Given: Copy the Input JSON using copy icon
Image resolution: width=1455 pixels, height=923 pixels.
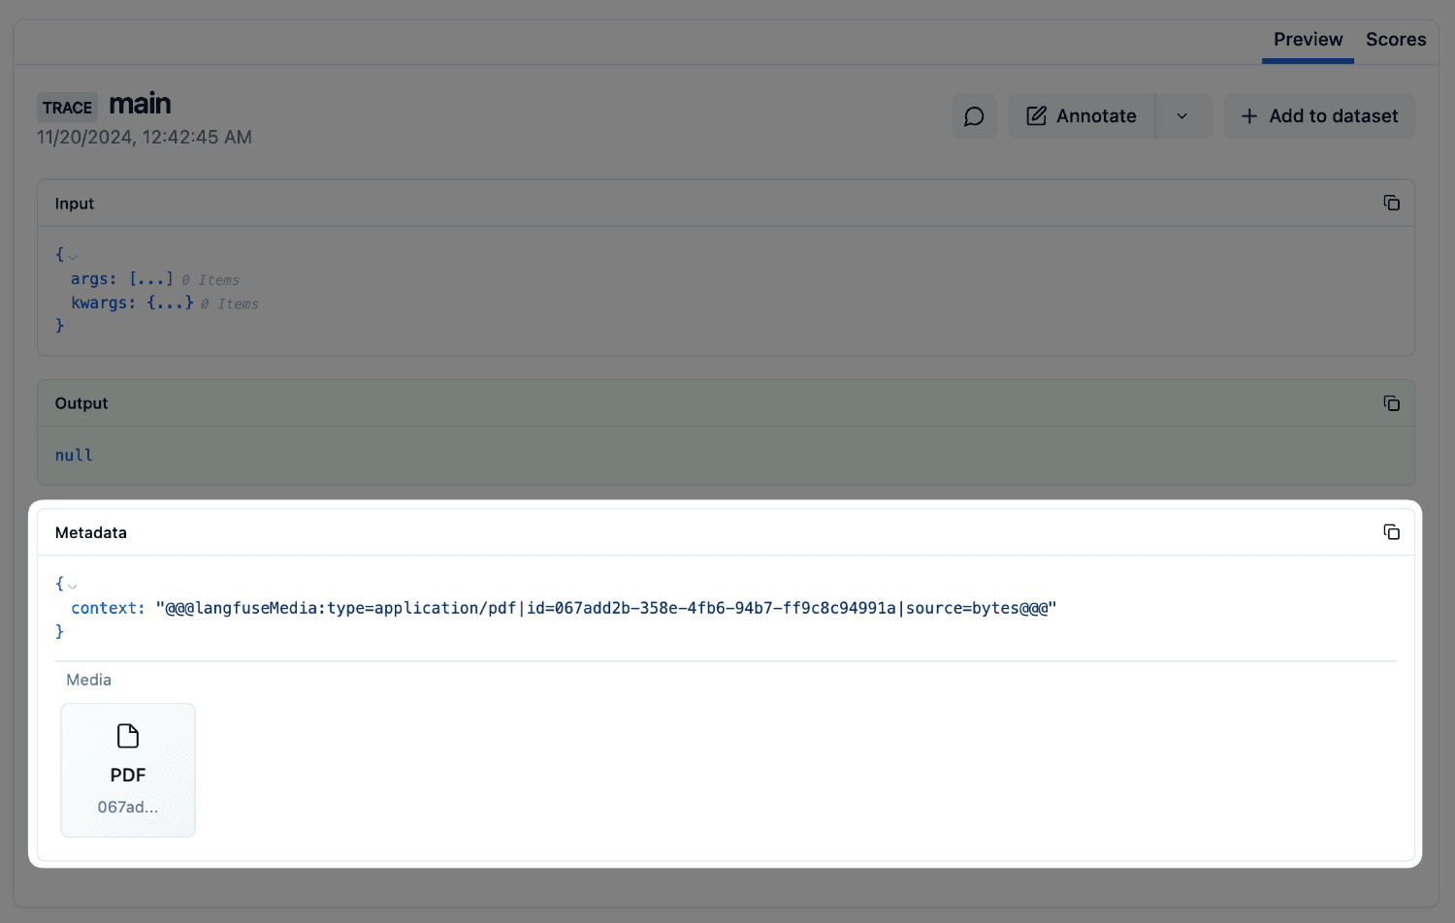Looking at the screenshot, I should [1392, 203].
